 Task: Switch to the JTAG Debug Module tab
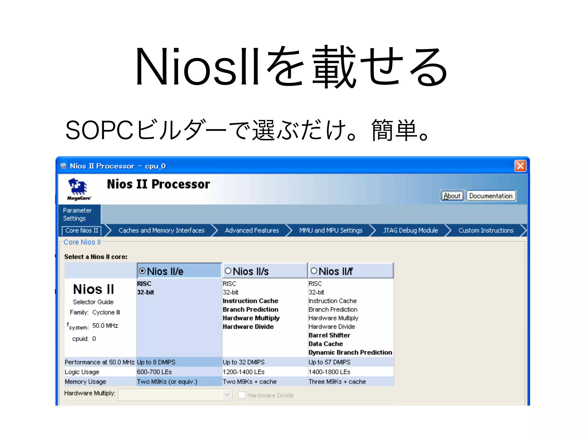(x=411, y=231)
